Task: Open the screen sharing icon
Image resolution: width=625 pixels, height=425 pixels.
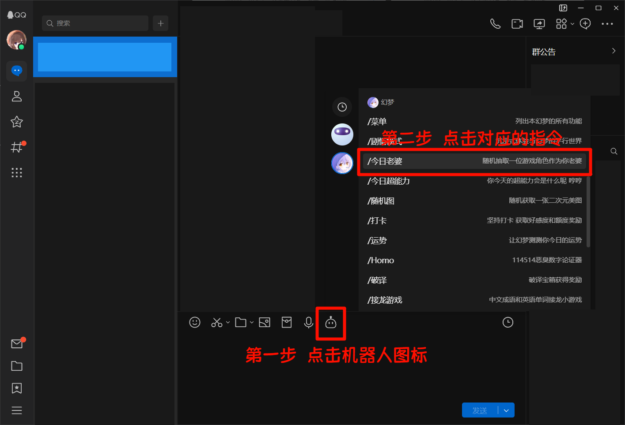Action: coord(539,24)
